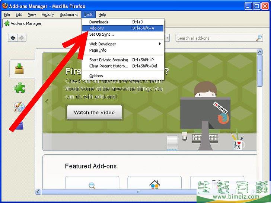The width and height of the screenshot is (271, 203).
Task: Show previous banner with left chevron
Action: click(x=47, y=101)
